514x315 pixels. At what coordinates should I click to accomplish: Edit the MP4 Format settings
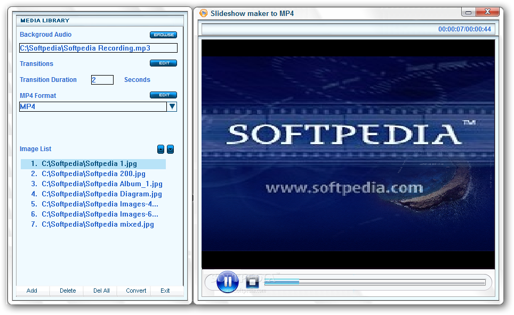(164, 95)
